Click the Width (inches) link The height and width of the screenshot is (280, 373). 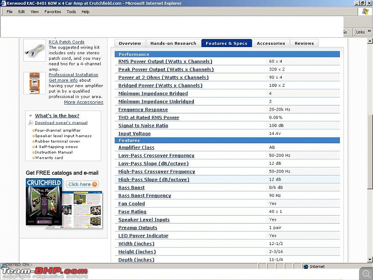(x=137, y=244)
